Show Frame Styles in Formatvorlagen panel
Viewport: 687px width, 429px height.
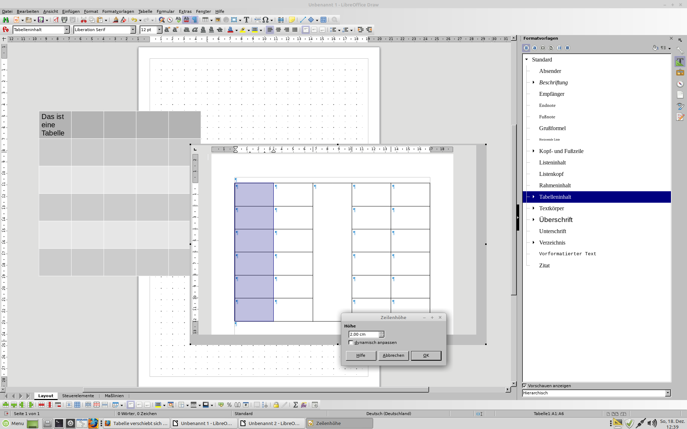[x=542, y=48]
